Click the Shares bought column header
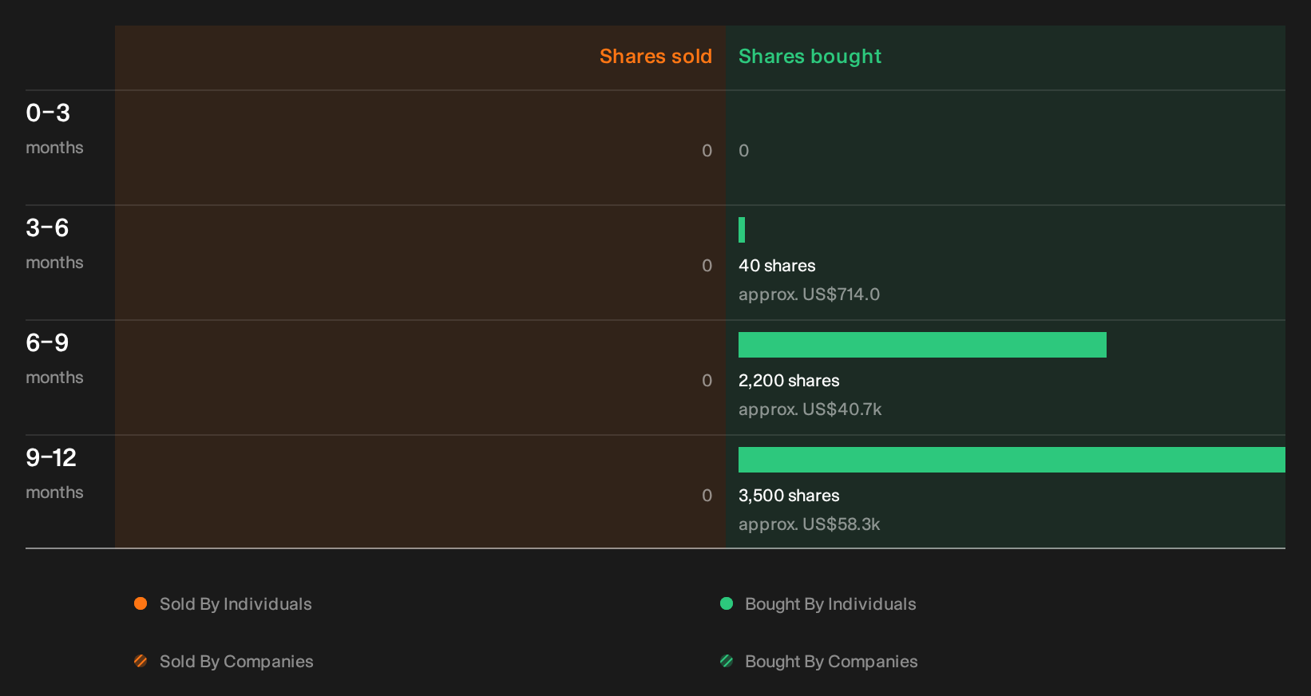This screenshot has width=1311, height=696. (x=810, y=57)
